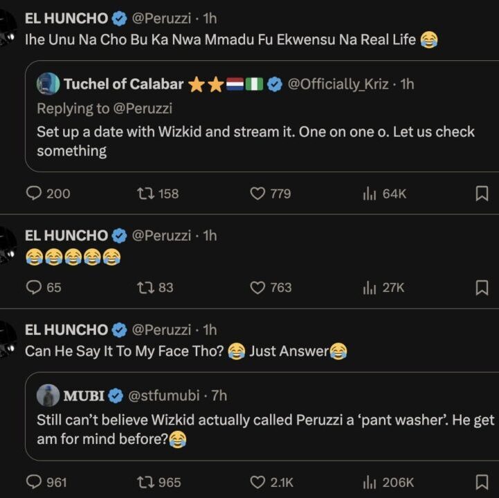Open the quoted Wizkid date stream tweet
This screenshot has width=499, height=498.
coord(256,141)
